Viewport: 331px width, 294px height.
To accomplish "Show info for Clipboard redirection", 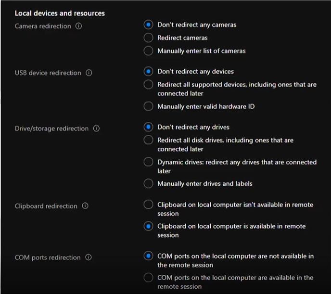I will pos(85,206).
